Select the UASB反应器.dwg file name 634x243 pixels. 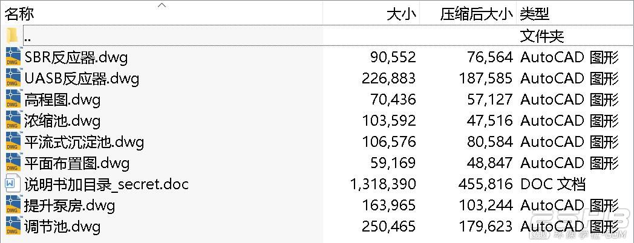click(x=81, y=78)
